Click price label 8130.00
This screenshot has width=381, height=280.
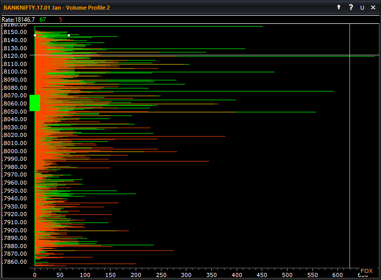[x=15, y=48]
